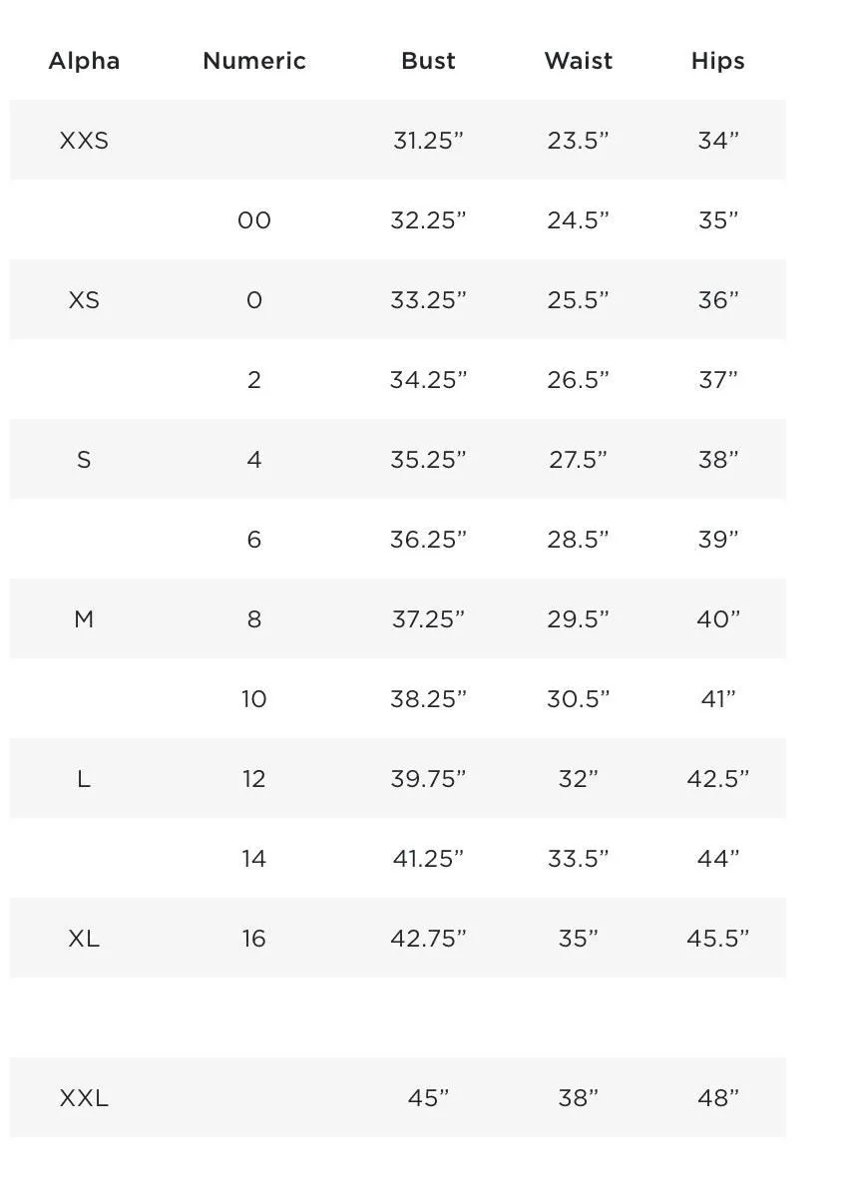Click the M alpha size label

tap(84, 619)
